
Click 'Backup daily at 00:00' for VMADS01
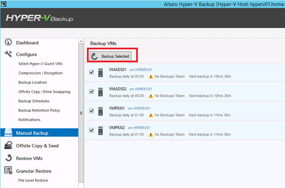point(127,77)
